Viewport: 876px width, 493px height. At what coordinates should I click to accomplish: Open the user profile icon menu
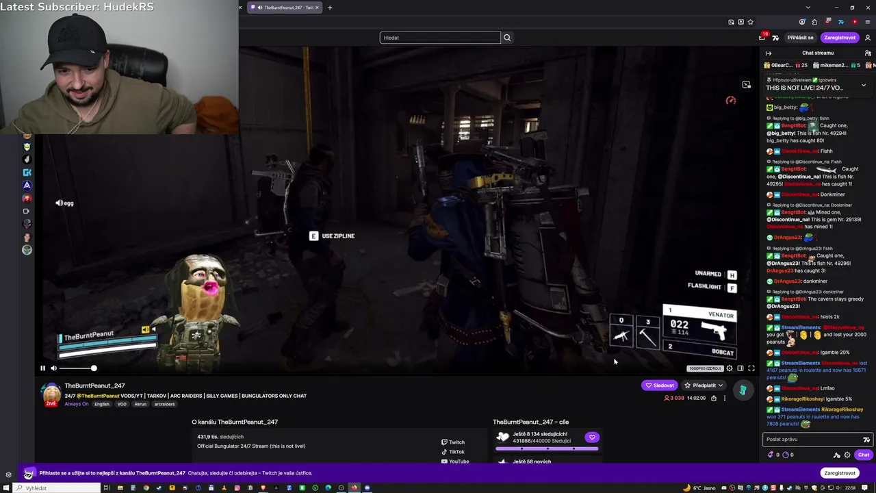tap(868, 38)
